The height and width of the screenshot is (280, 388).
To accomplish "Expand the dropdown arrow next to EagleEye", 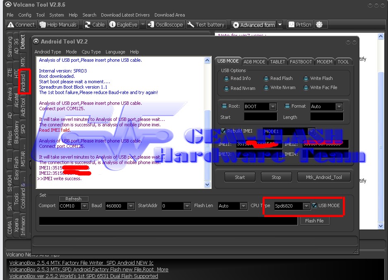I will [x=142, y=24].
